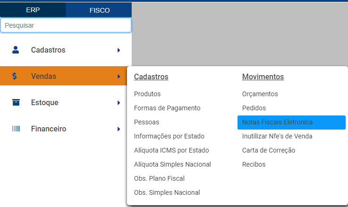
Task: Open the Orçamentos movement page
Action: 260,94
